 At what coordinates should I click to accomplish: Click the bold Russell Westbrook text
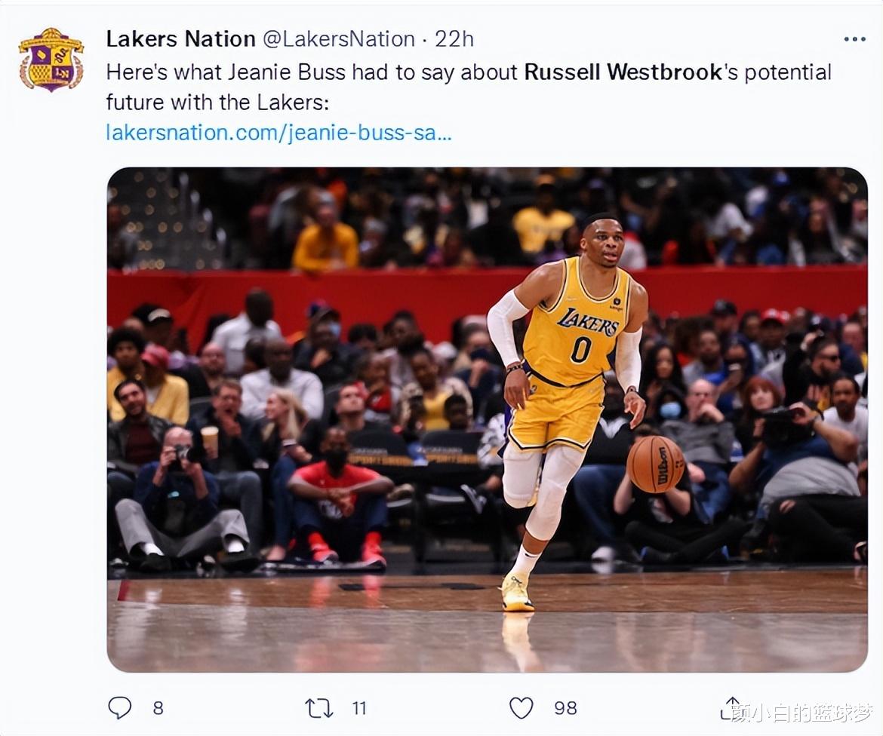623,72
